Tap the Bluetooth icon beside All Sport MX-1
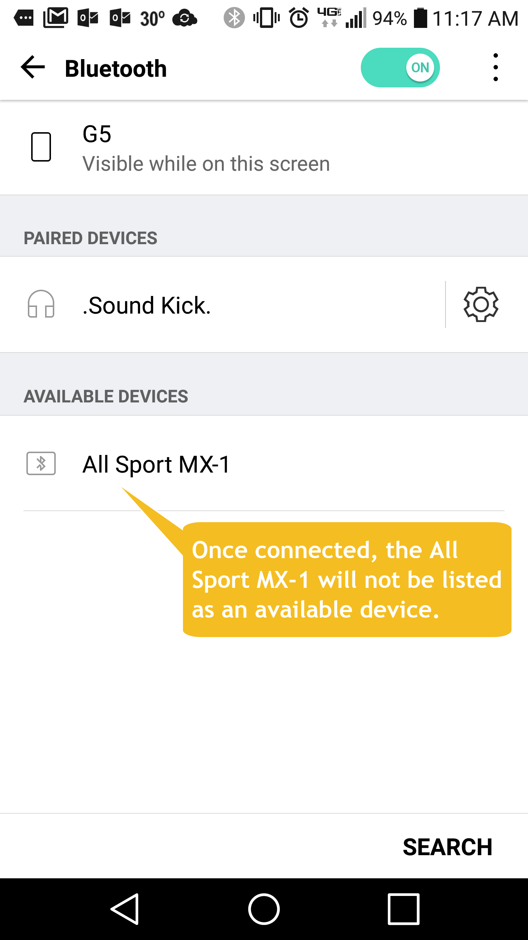The width and height of the screenshot is (528, 940). 41,463
